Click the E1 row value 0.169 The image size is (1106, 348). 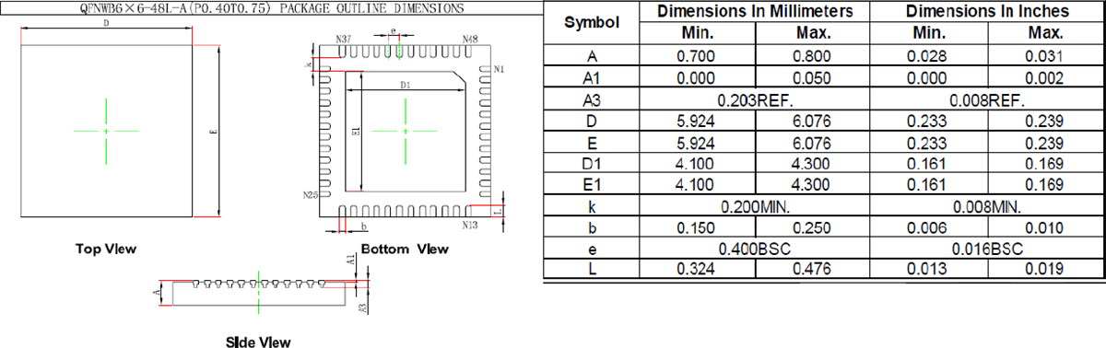[1046, 184]
